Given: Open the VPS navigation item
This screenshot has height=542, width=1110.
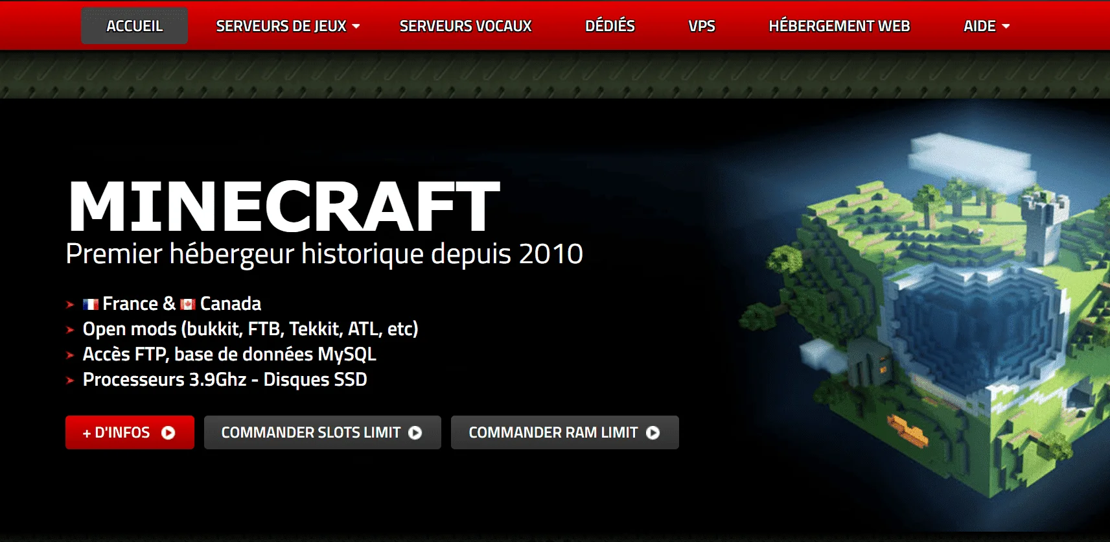Looking at the screenshot, I should pos(702,26).
